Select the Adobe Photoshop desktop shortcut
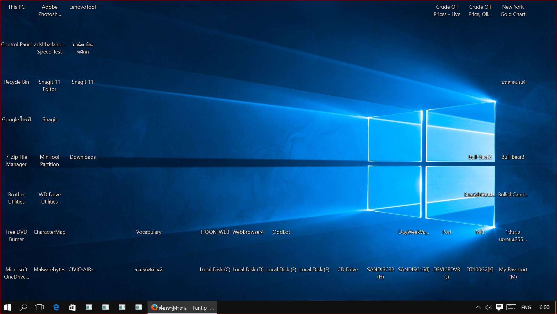The height and width of the screenshot is (314, 557). pos(50,10)
